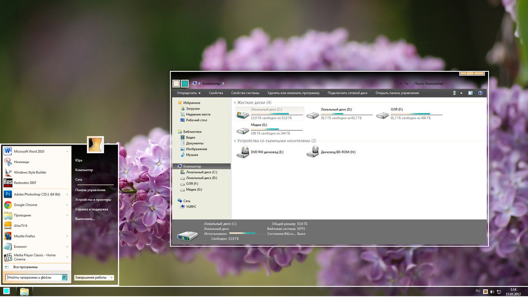Click the Завершение работы shutdown button
The width and height of the screenshot is (528, 297).
(91, 277)
